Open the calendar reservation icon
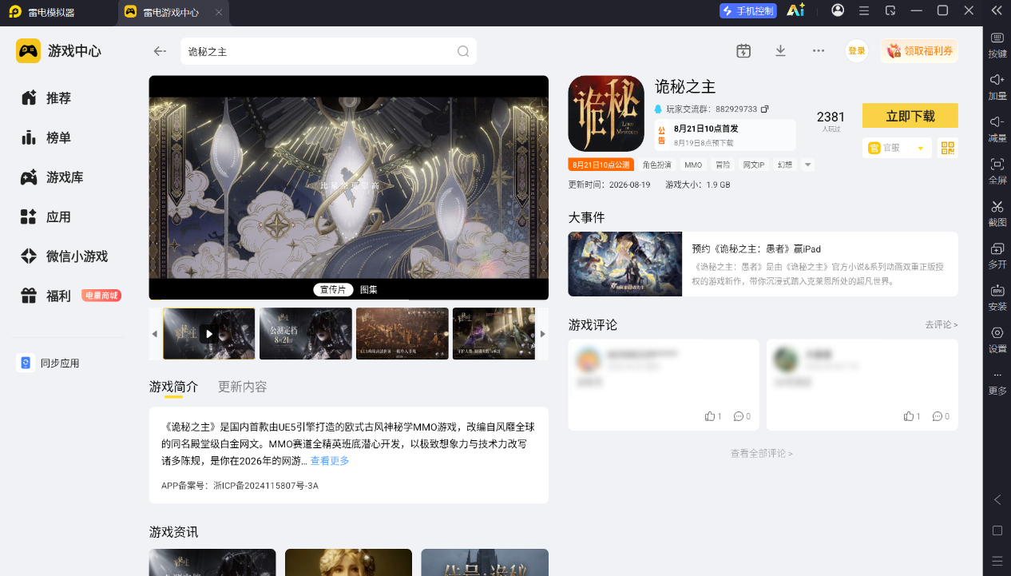The height and width of the screenshot is (576, 1011). click(x=743, y=50)
